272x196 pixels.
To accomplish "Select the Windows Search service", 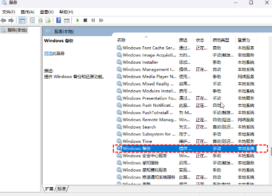I will [x=186, y=127].
